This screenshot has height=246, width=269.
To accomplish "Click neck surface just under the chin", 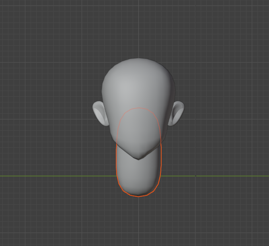I will (139, 166).
